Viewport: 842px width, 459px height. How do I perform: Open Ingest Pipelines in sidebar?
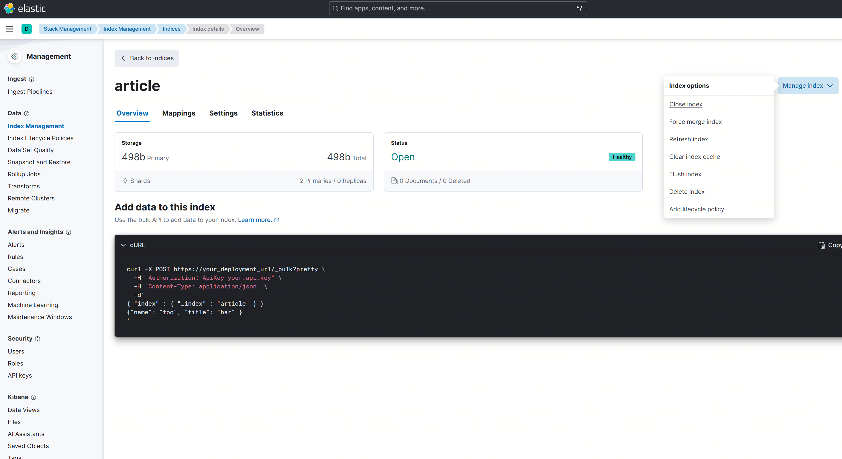(30, 92)
